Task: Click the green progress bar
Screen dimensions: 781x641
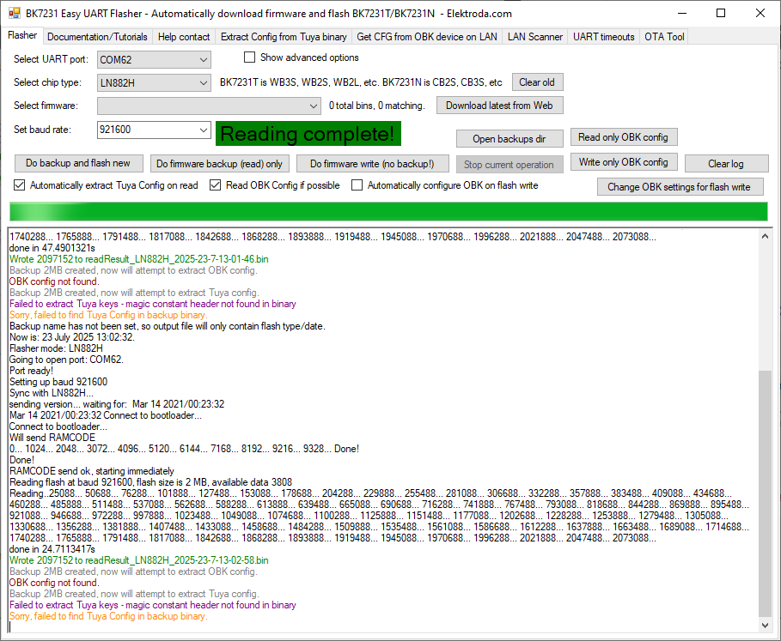Action: [388, 212]
